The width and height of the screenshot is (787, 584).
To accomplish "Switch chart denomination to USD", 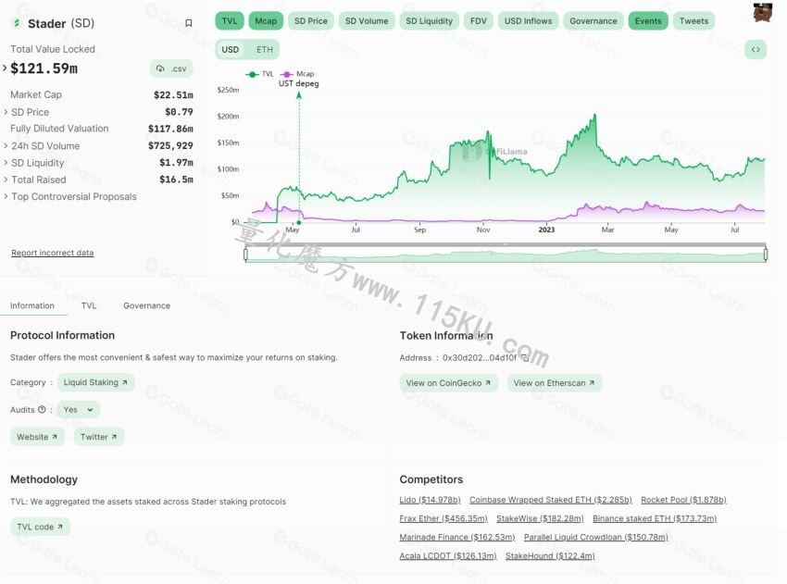I will point(231,50).
